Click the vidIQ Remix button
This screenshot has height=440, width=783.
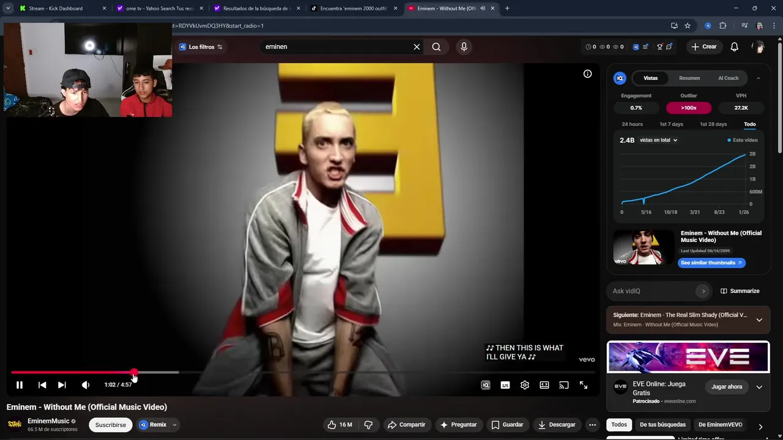point(153,425)
